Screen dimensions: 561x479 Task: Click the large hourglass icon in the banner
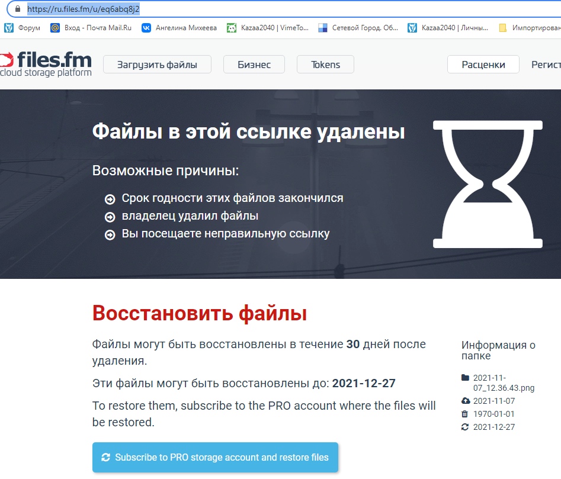(488, 184)
